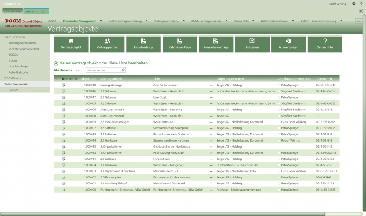Screen dimensions: 366x216
Task: Click edit icon for row 1.000.006
Action: [x=64, y=110]
